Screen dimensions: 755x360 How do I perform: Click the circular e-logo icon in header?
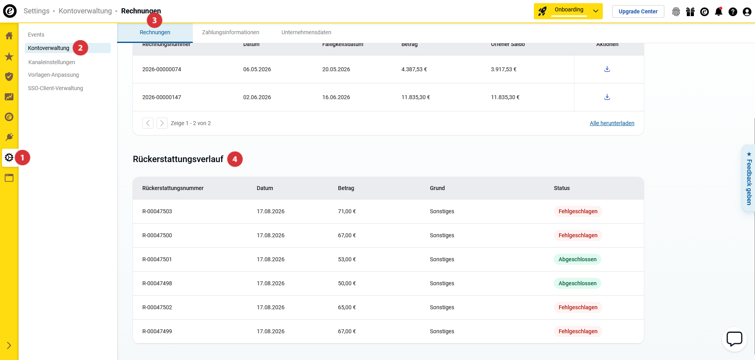[705, 12]
